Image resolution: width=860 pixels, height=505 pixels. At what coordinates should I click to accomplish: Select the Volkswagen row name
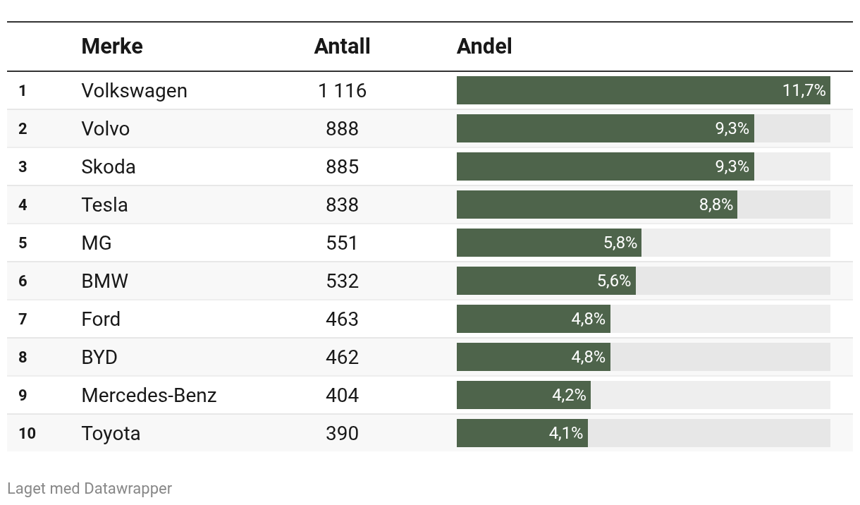point(135,90)
